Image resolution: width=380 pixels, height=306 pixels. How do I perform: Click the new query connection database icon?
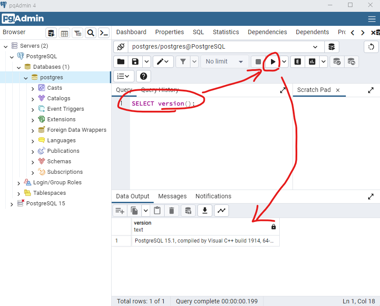pyautogui.click(x=331, y=47)
